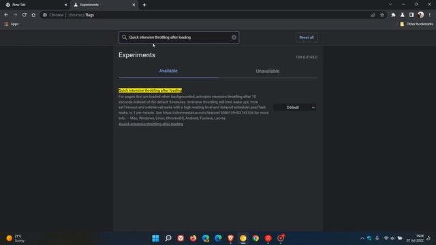Bookmark this page with the star icon

[x=382, y=15]
